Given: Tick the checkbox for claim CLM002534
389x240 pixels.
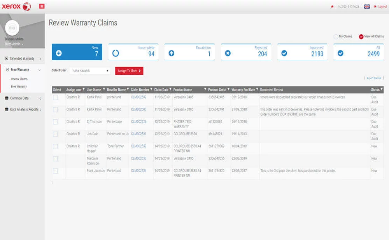Looking at the screenshot, I should (55, 171).
